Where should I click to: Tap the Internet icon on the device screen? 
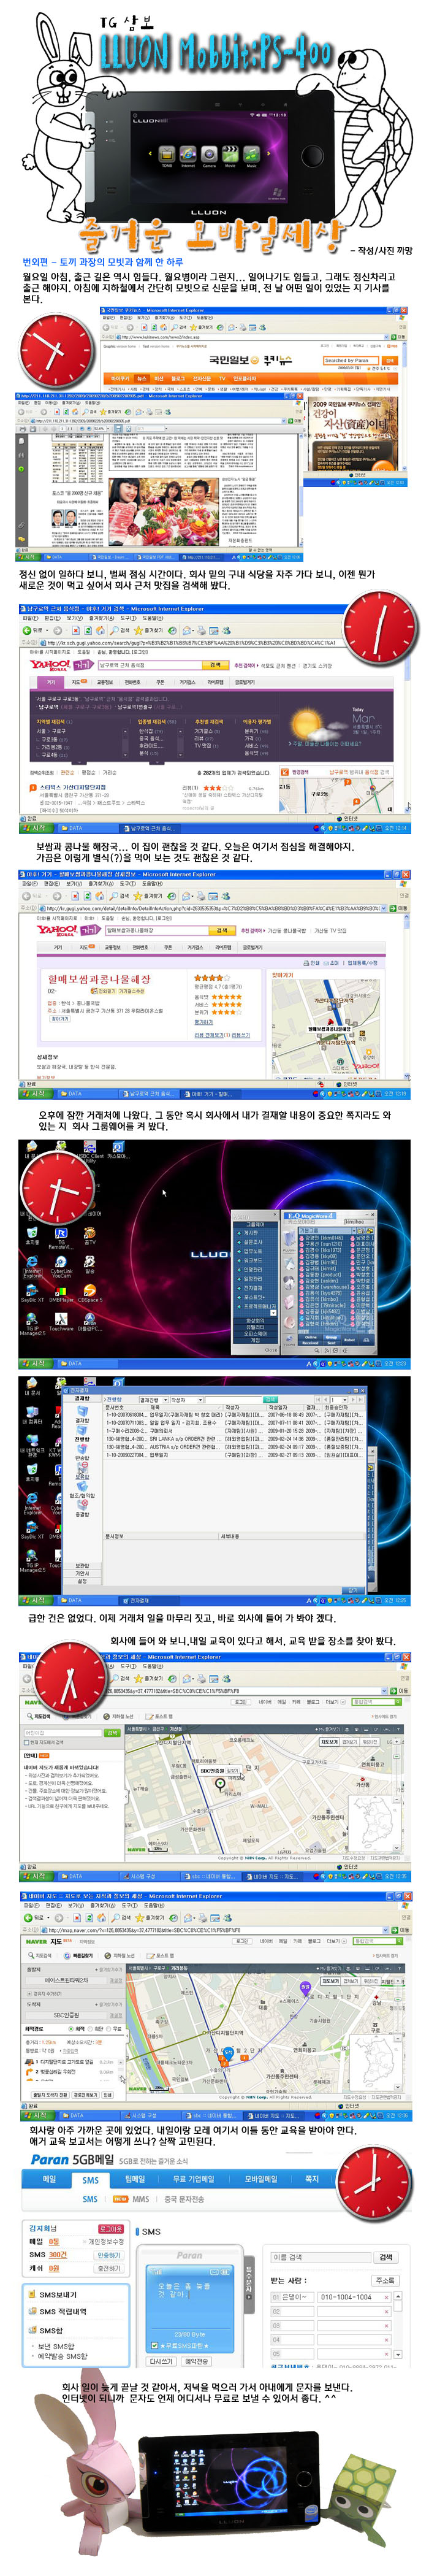[x=187, y=154]
